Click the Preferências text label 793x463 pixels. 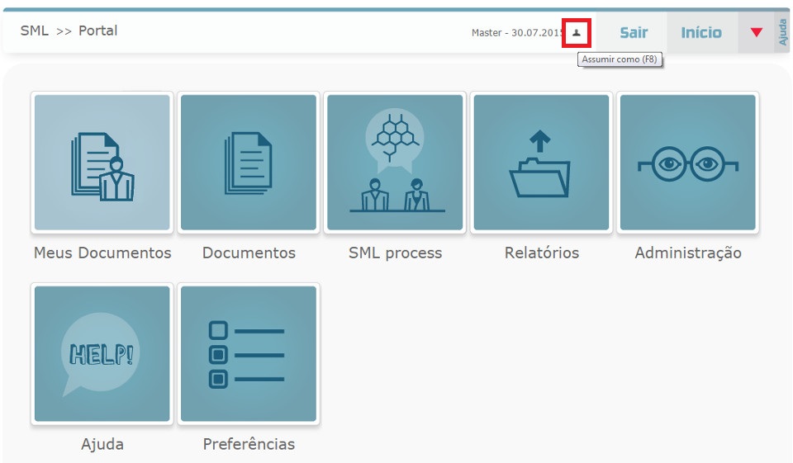pos(249,445)
